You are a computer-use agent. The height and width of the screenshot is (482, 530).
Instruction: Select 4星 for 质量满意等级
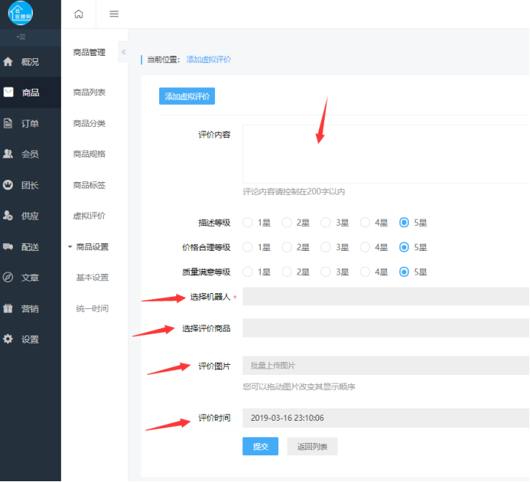[x=365, y=272]
